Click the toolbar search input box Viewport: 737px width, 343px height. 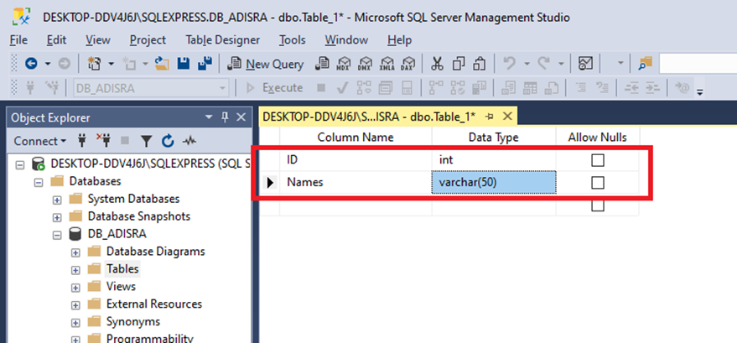[698, 64]
